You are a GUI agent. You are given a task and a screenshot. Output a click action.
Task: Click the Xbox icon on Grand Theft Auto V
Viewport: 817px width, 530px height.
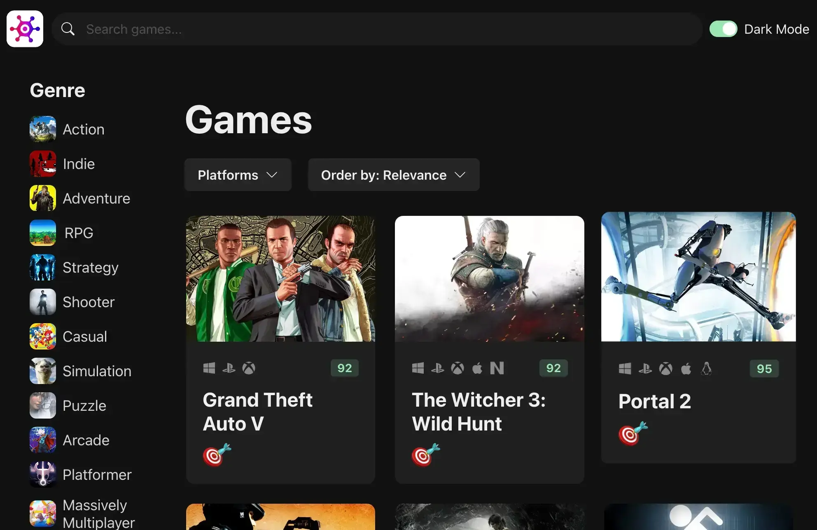(249, 368)
